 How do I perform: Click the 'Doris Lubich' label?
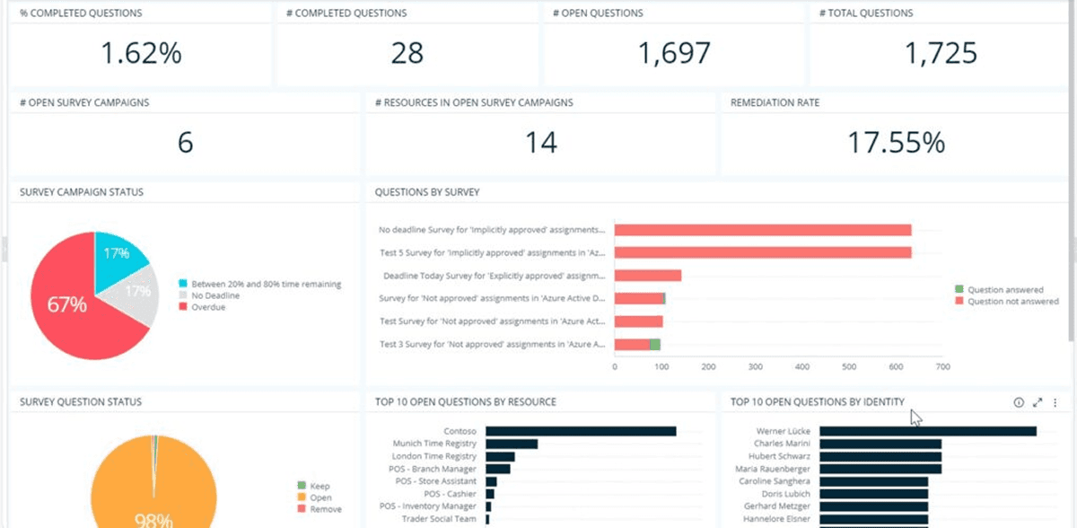click(x=786, y=494)
